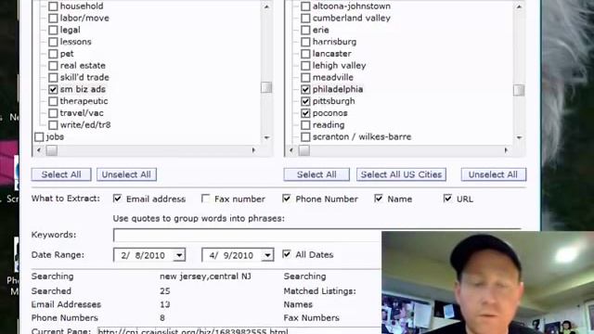Uncheck the poconos city checkbox
The height and width of the screenshot is (334, 594).
click(x=305, y=113)
